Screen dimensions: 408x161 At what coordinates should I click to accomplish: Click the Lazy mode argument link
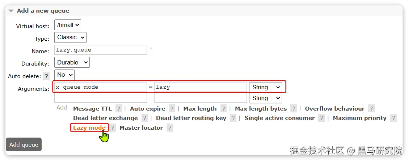pos(89,128)
